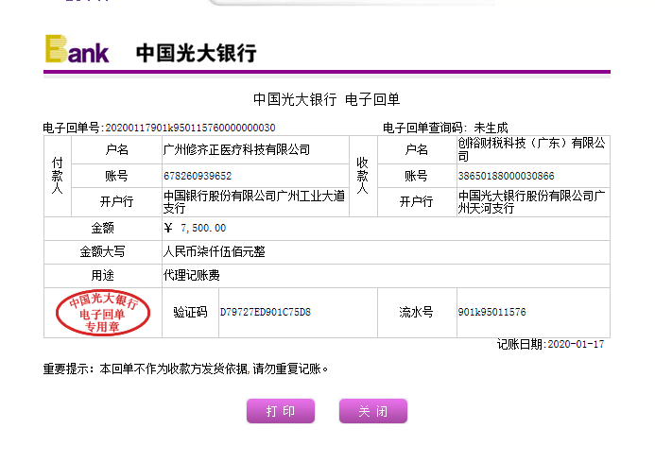Click the 用途 label cell
This screenshot has width=655, height=463.
pos(103,276)
